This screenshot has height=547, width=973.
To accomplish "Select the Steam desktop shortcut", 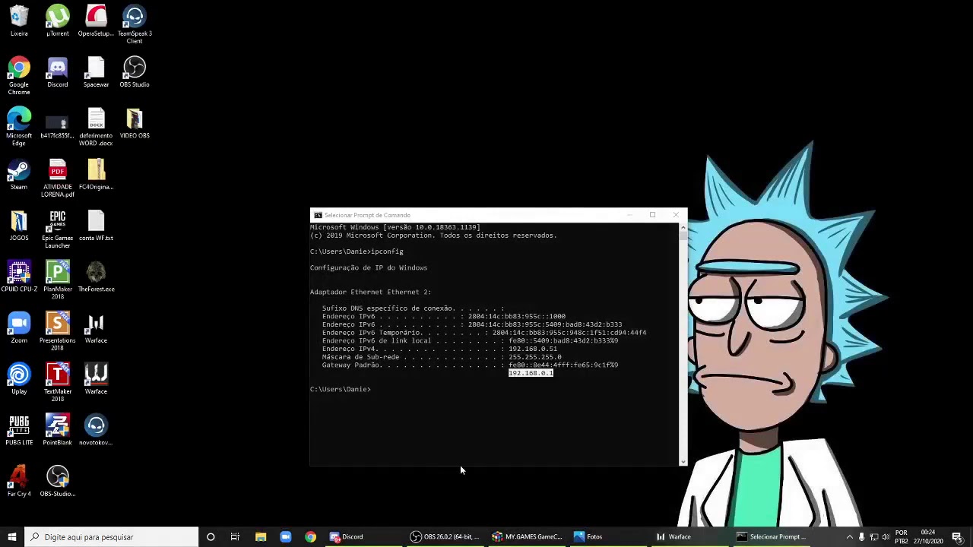I will pos(19,175).
